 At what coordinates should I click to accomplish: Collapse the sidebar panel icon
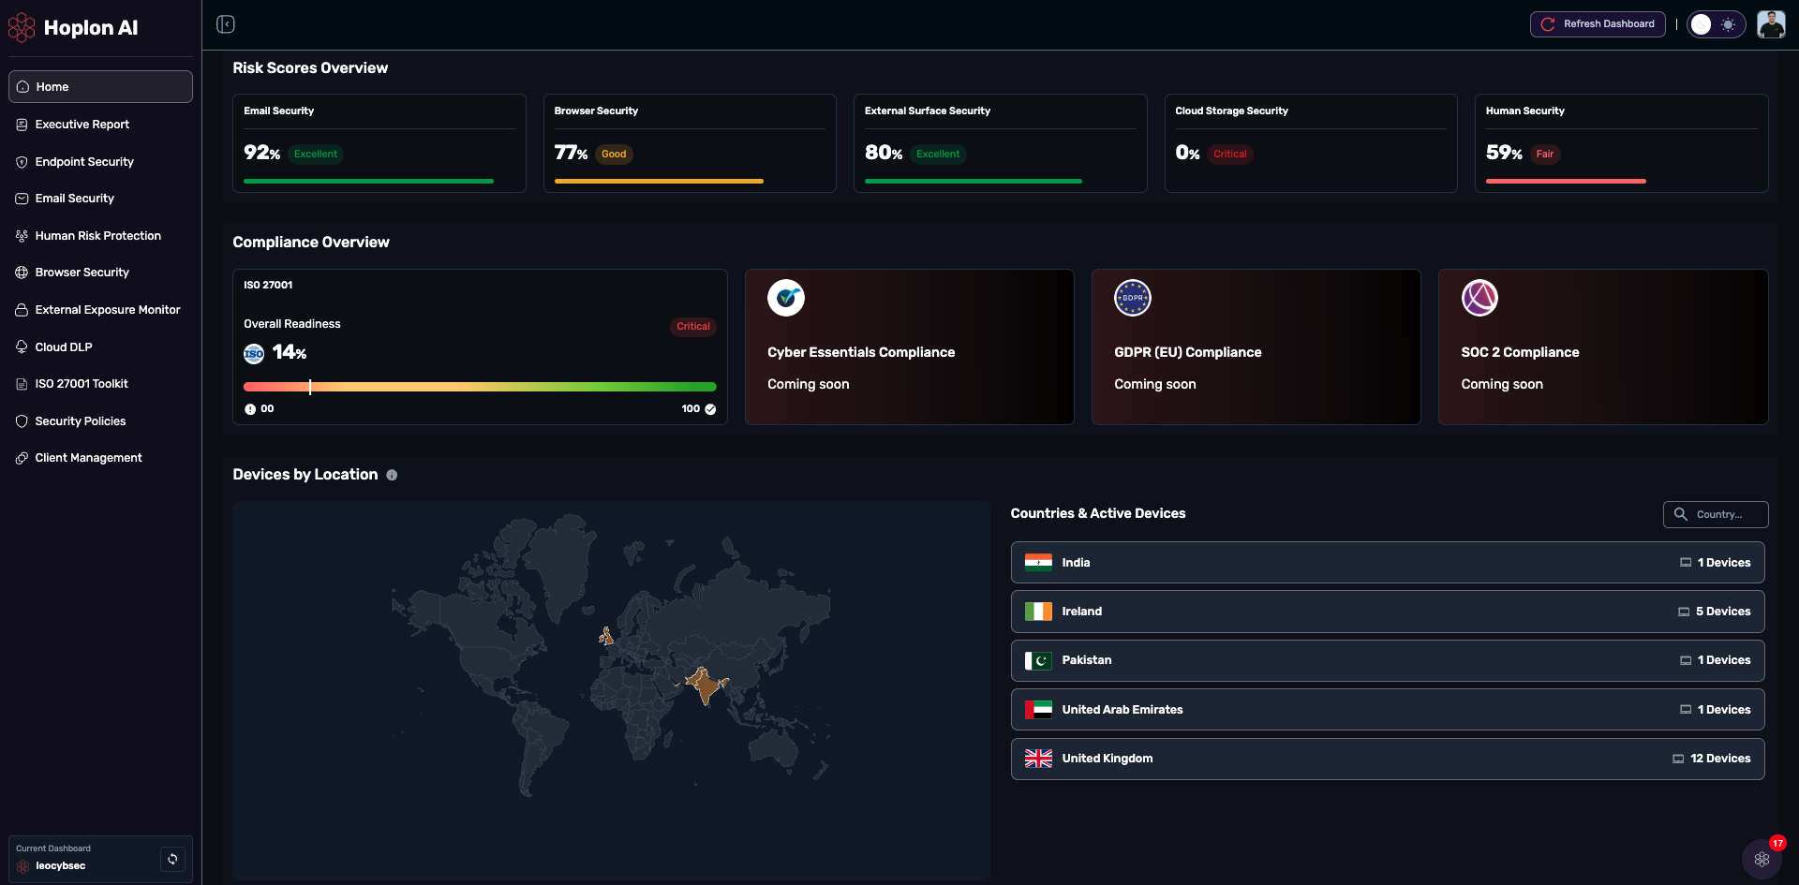[226, 24]
